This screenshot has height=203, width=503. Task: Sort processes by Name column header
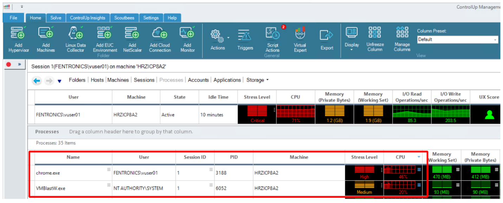73,157
